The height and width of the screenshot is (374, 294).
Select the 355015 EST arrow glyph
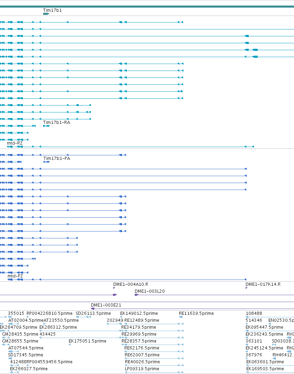[x=10, y=317]
